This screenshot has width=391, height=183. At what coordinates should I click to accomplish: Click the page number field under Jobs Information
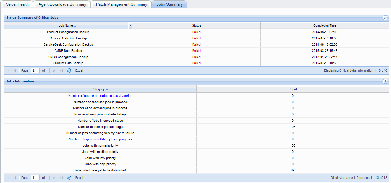[x=35, y=178]
